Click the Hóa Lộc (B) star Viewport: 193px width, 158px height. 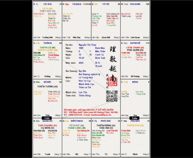pos(97,133)
